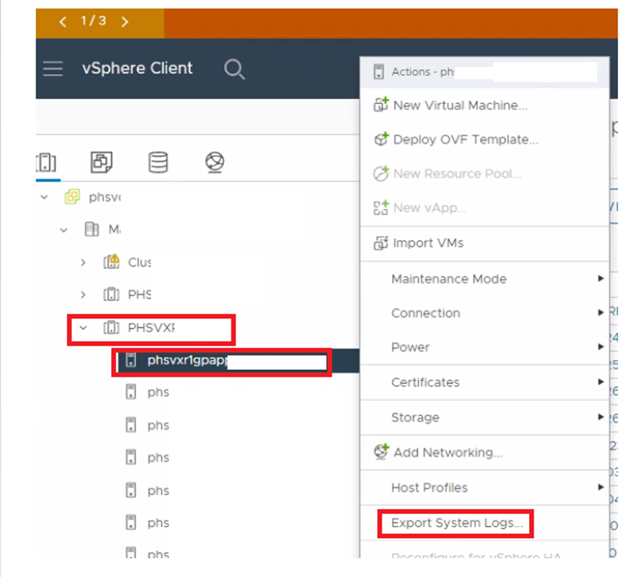Open the Storage inventory view
The image size is (633, 577).
pyautogui.click(x=158, y=163)
